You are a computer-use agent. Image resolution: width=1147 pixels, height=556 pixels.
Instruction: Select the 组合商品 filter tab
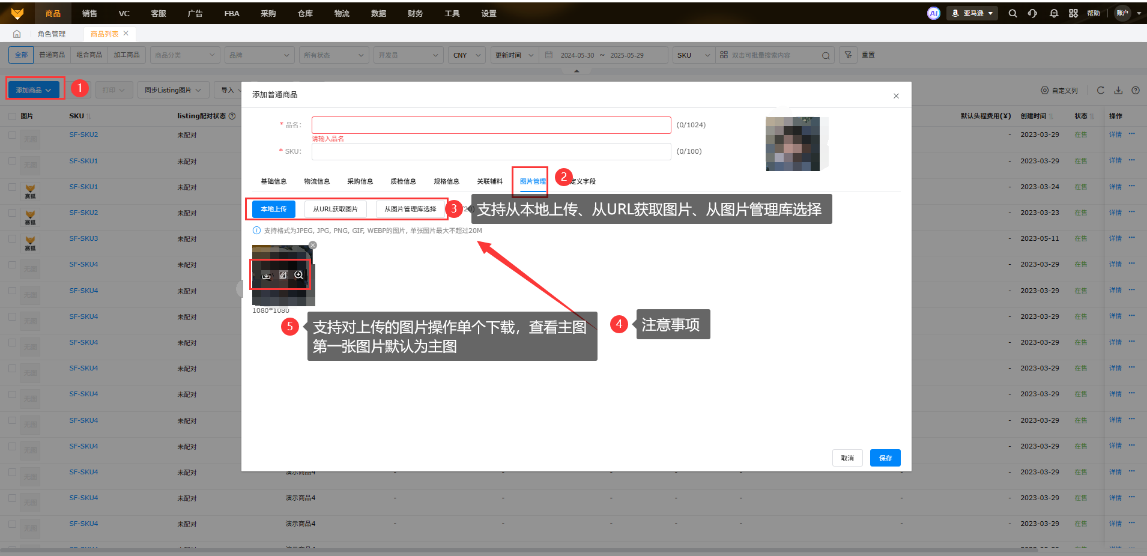89,55
